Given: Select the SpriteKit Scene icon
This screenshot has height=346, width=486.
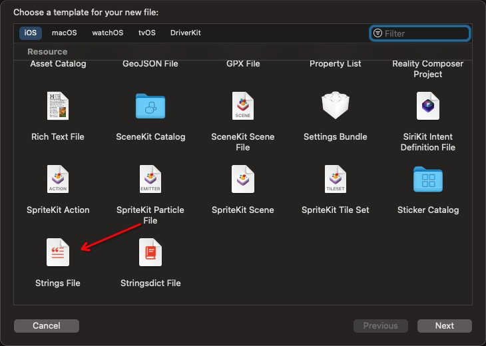Looking at the screenshot, I should point(243,179).
